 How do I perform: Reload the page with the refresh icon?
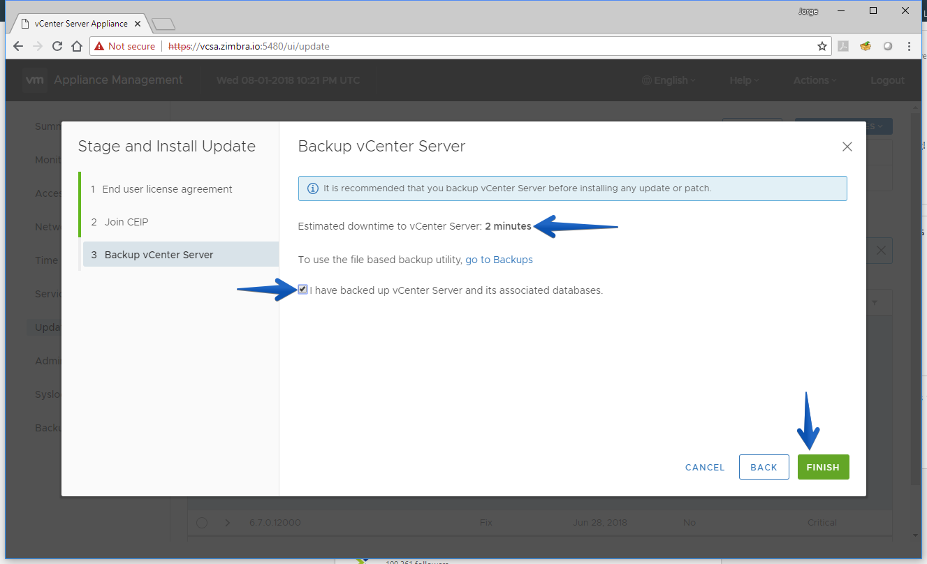57,46
